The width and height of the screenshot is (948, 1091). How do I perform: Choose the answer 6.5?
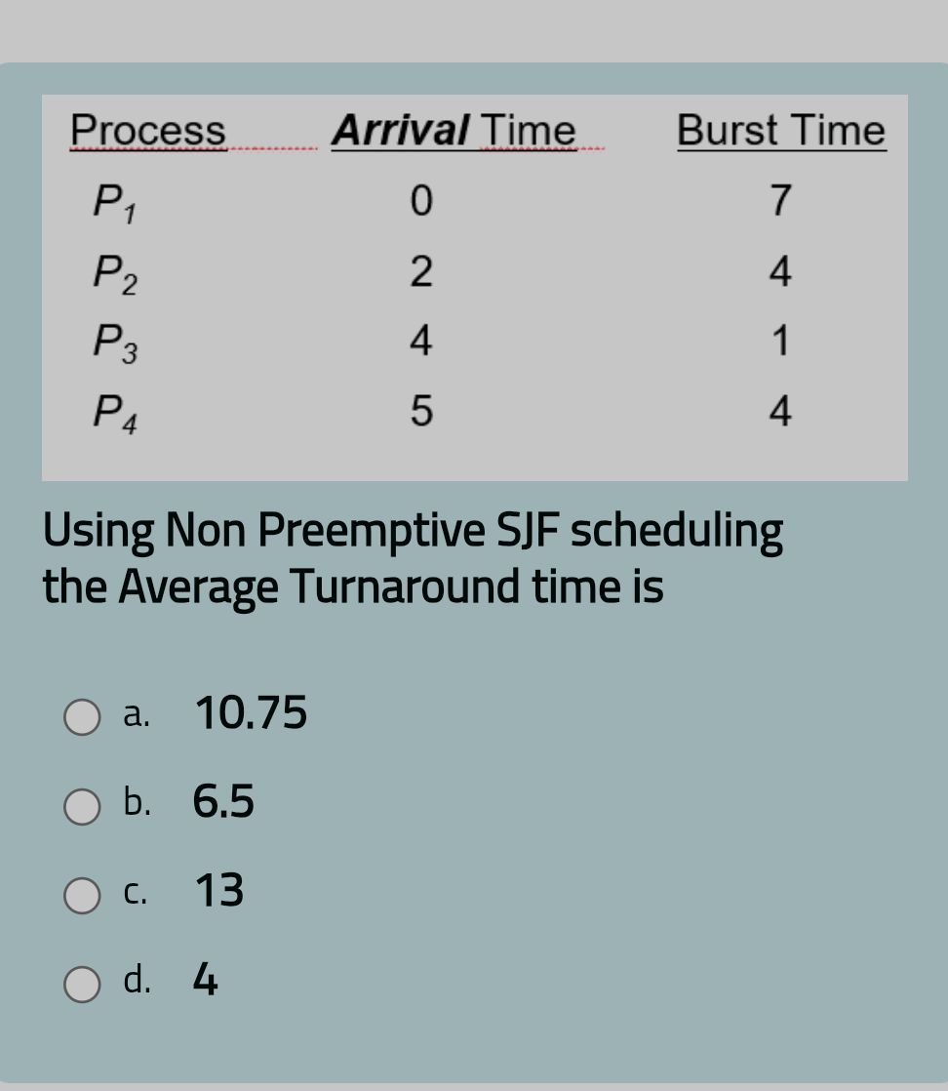222,802
